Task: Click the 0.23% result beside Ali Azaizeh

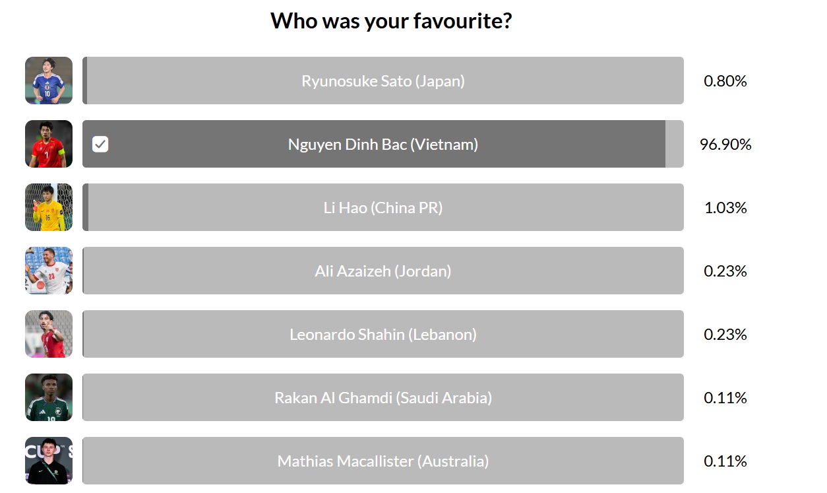Action: (x=725, y=271)
